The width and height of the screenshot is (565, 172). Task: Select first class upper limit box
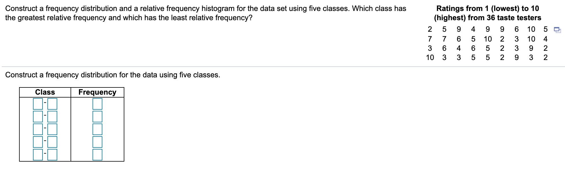point(52,104)
